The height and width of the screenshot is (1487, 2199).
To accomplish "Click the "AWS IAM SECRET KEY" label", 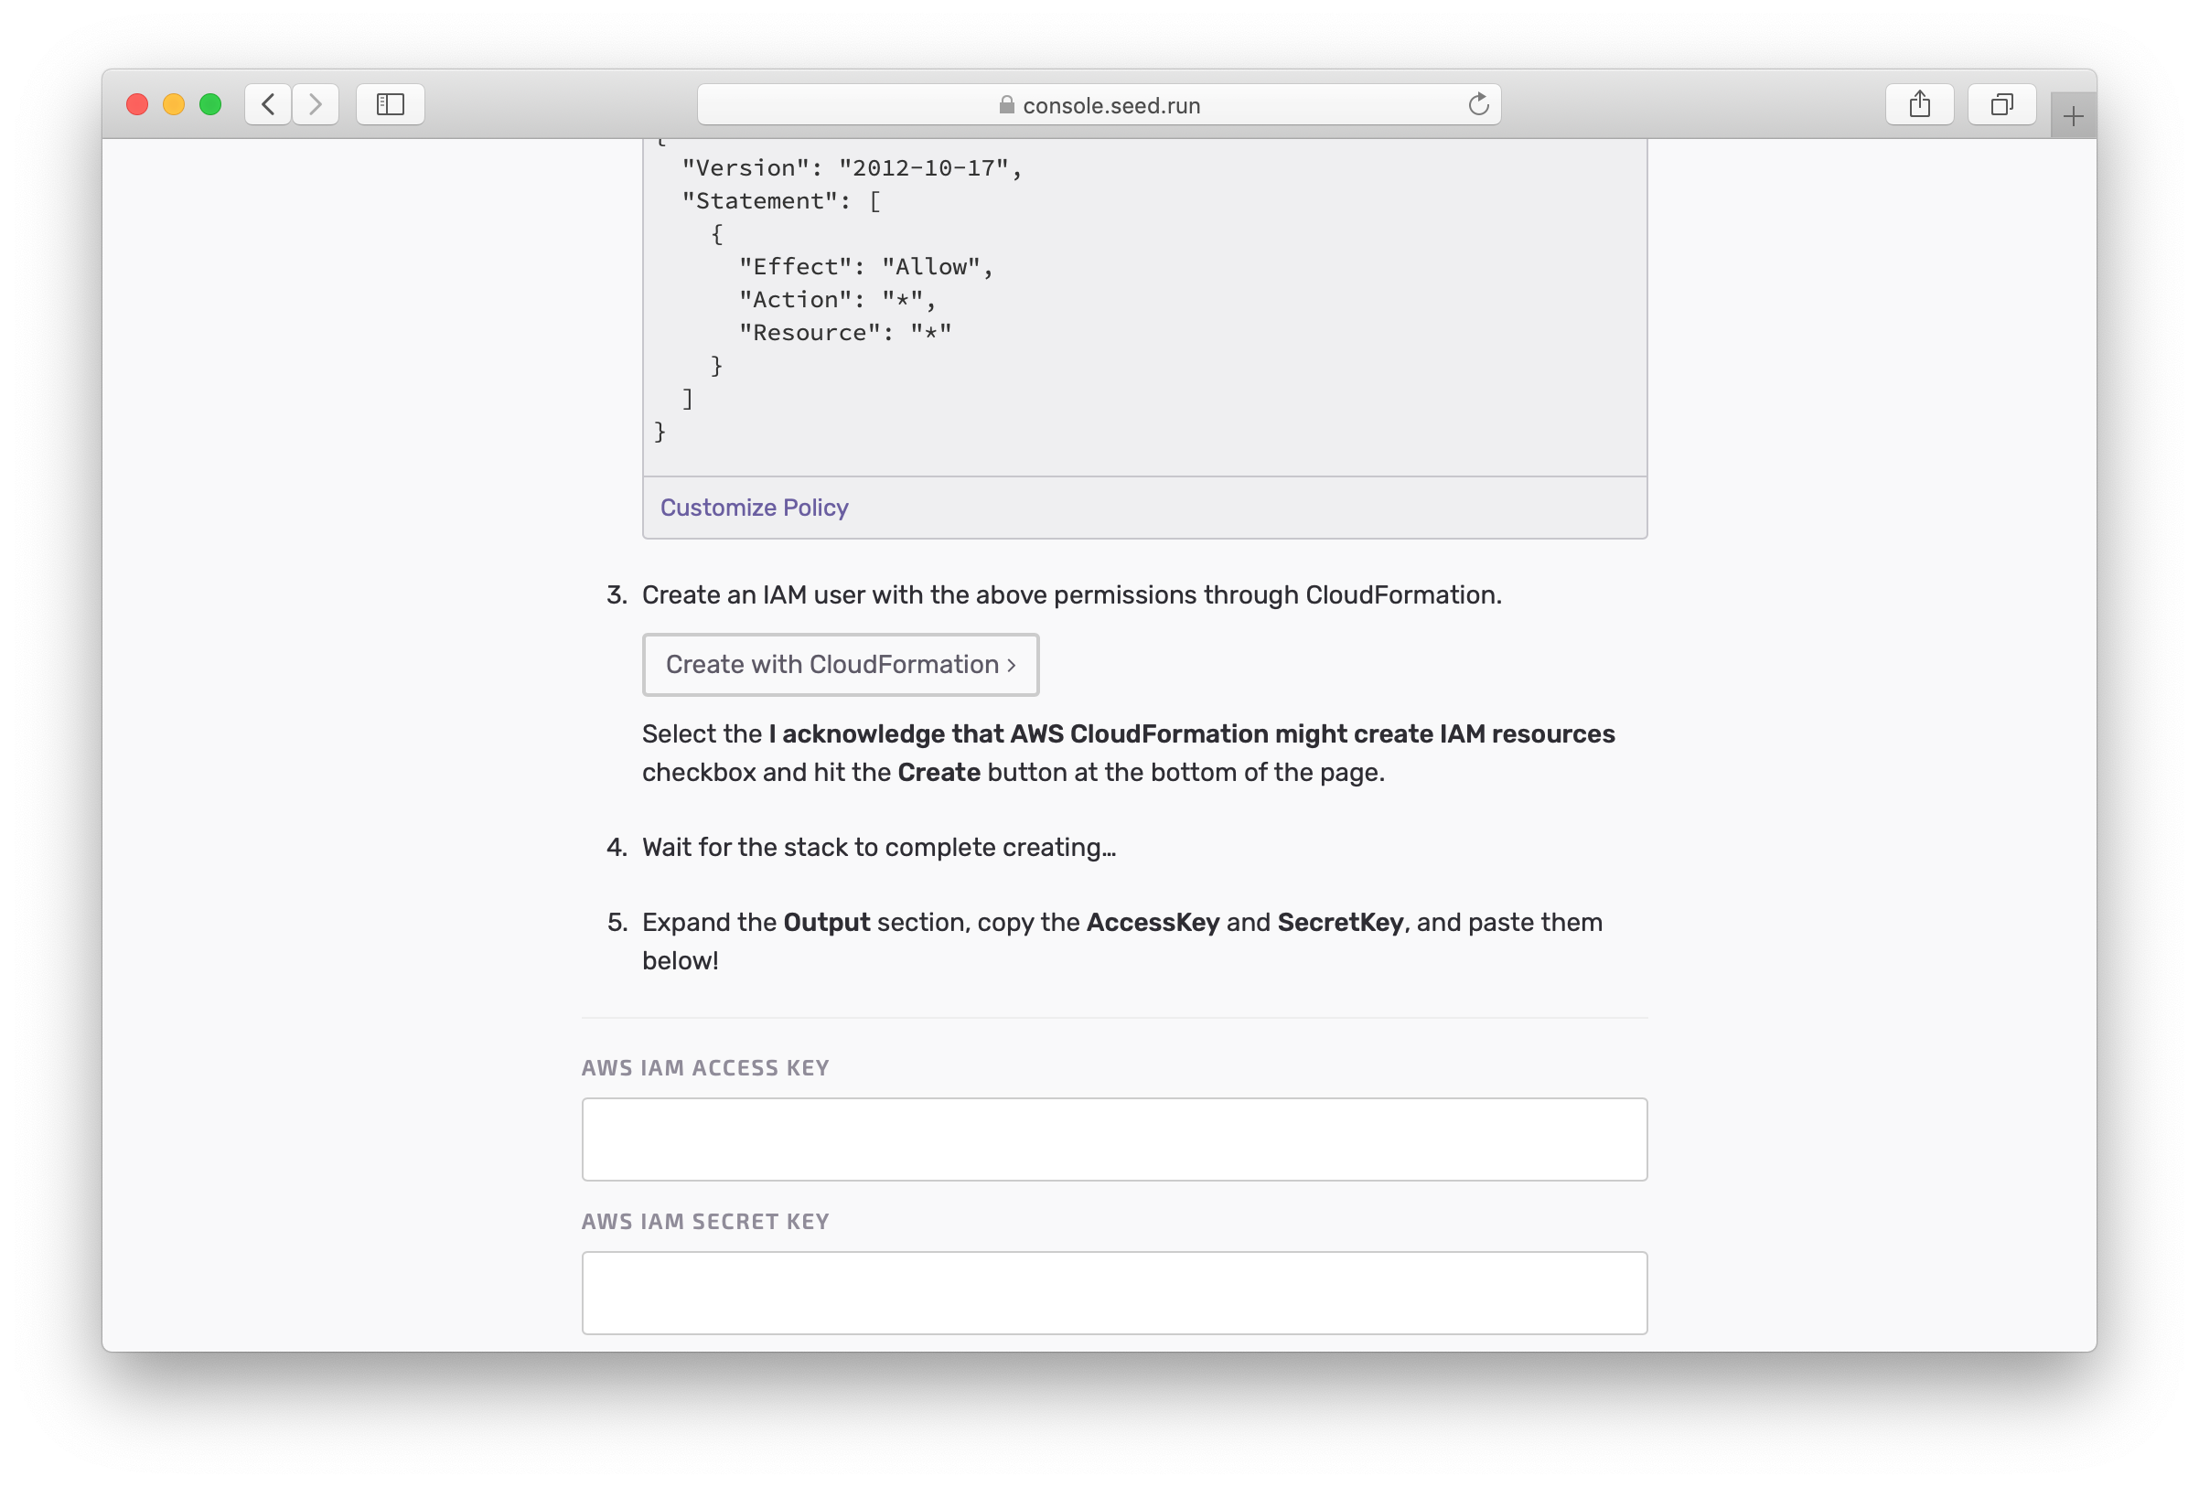I will [x=705, y=1221].
